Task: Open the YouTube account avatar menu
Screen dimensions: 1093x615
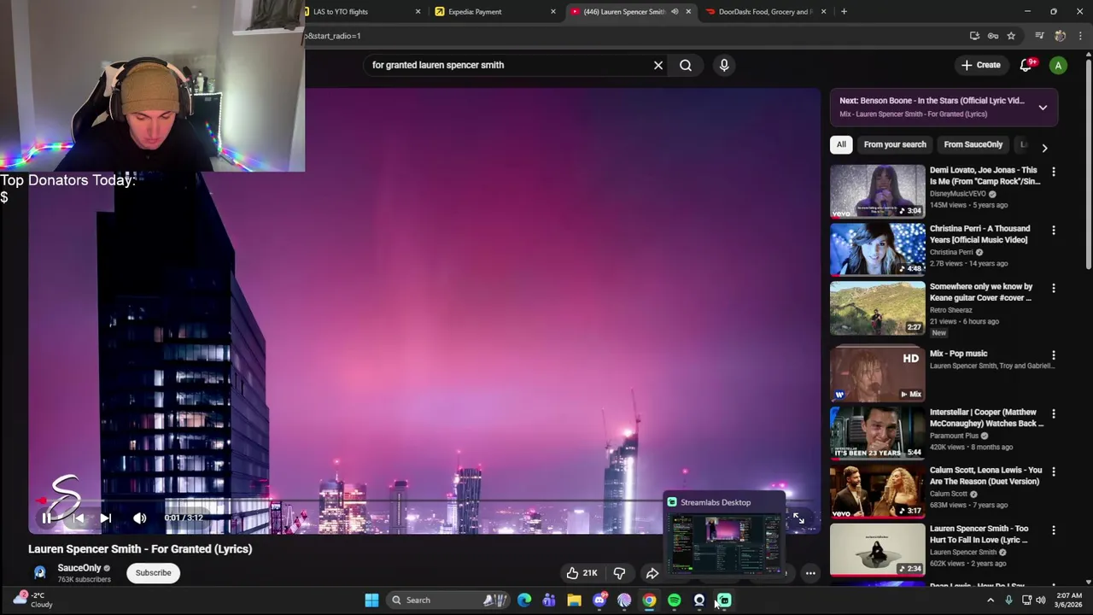Action: pyautogui.click(x=1058, y=66)
